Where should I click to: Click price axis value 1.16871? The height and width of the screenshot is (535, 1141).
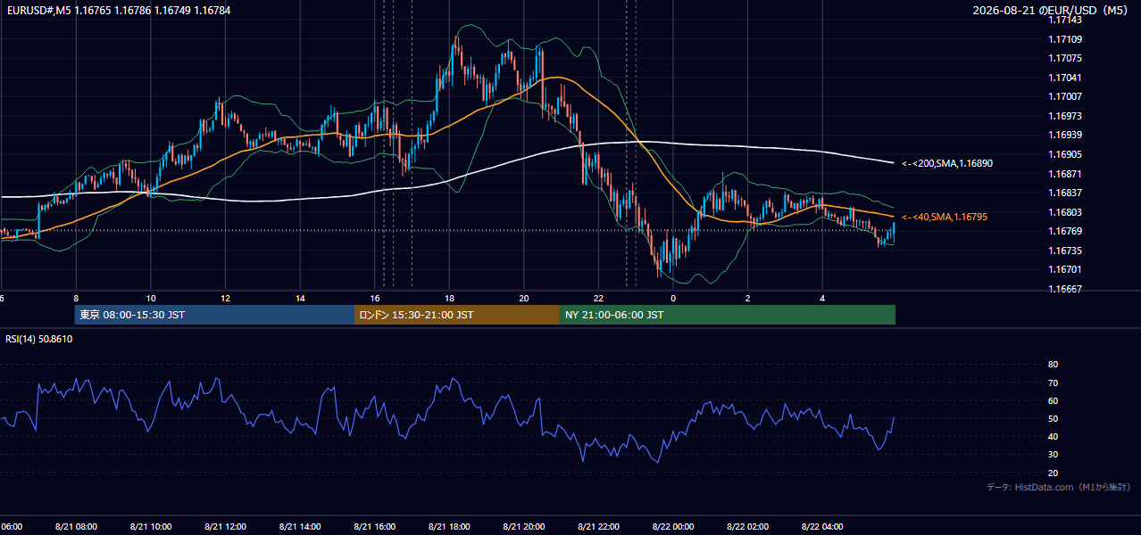click(1065, 174)
